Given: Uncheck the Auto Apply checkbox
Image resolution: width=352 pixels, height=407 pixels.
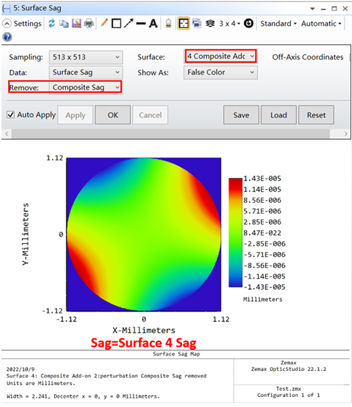Looking at the screenshot, I should click(11, 115).
